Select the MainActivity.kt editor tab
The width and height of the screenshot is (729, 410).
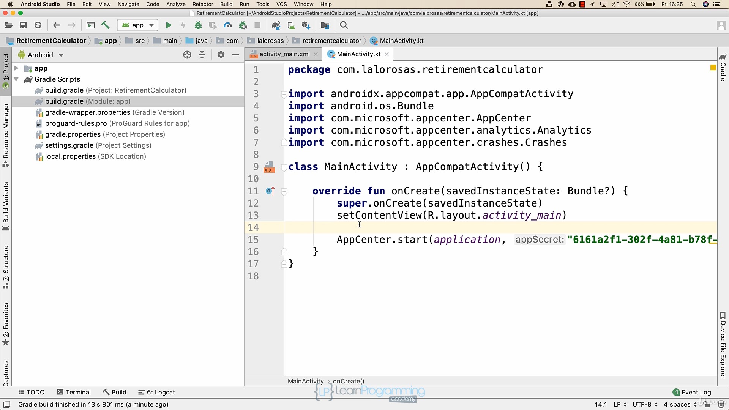pos(358,54)
